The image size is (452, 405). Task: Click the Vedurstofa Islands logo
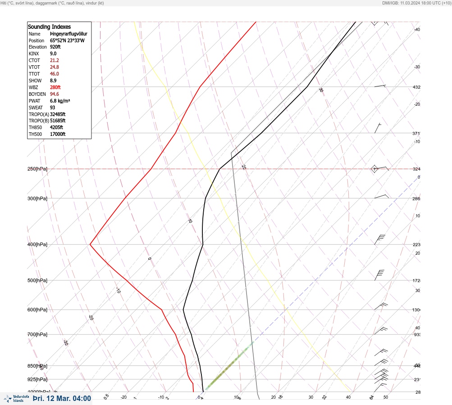(x=16, y=399)
